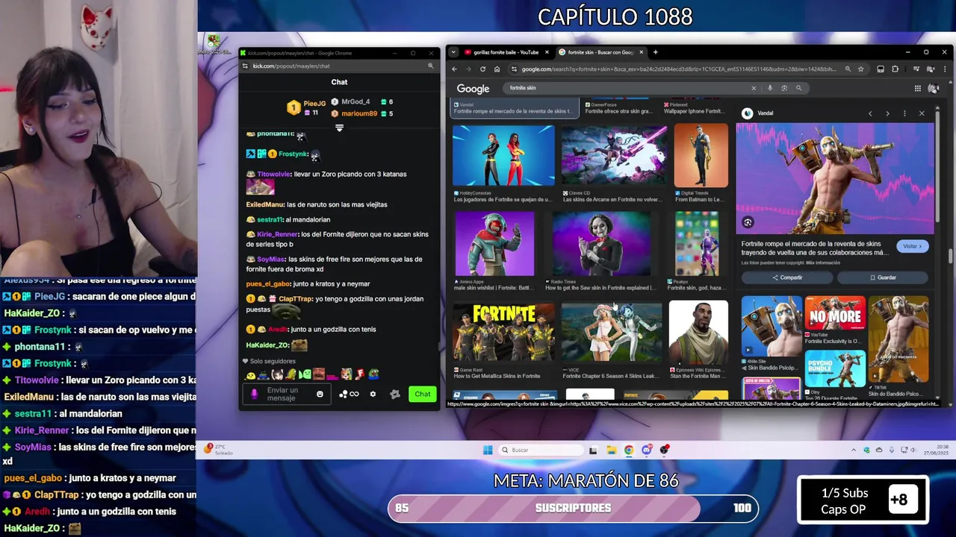The height and width of the screenshot is (537, 956).
Task: Click the Windows taskbar Buscar search box
Action: (x=541, y=450)
